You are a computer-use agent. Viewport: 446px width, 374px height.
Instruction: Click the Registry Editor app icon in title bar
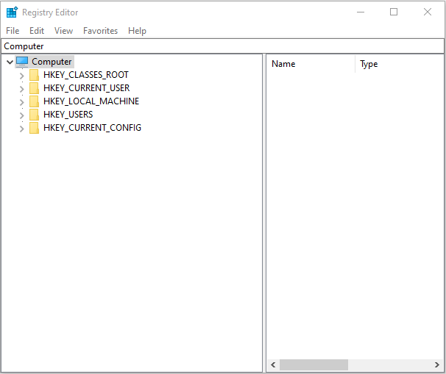pyautogui.click(x=12, y=12)
